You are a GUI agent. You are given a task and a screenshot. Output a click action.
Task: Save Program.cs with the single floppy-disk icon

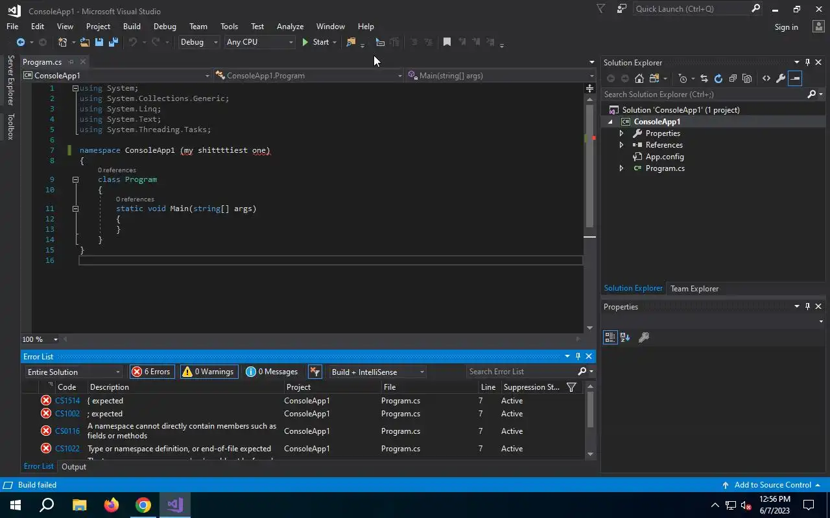coord(99,42)
